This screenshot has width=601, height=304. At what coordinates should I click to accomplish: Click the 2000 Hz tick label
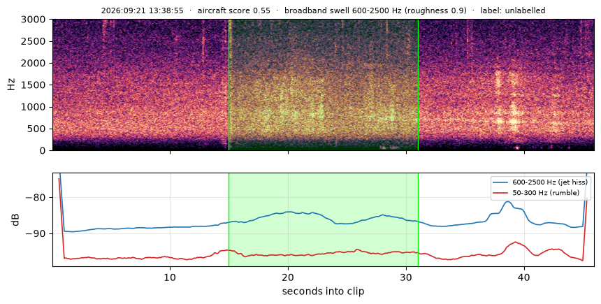coord(34,63)
